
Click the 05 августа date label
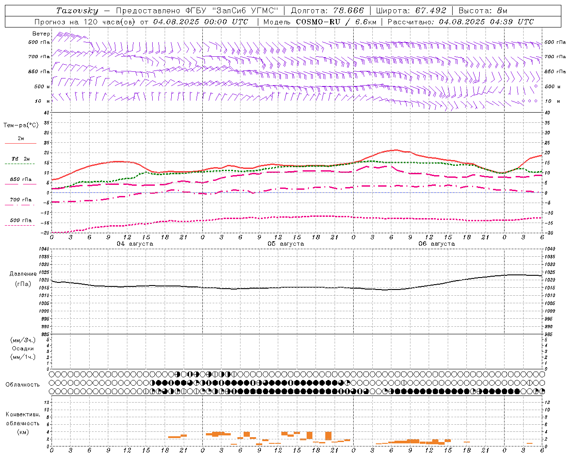click(x=286, y=244)
